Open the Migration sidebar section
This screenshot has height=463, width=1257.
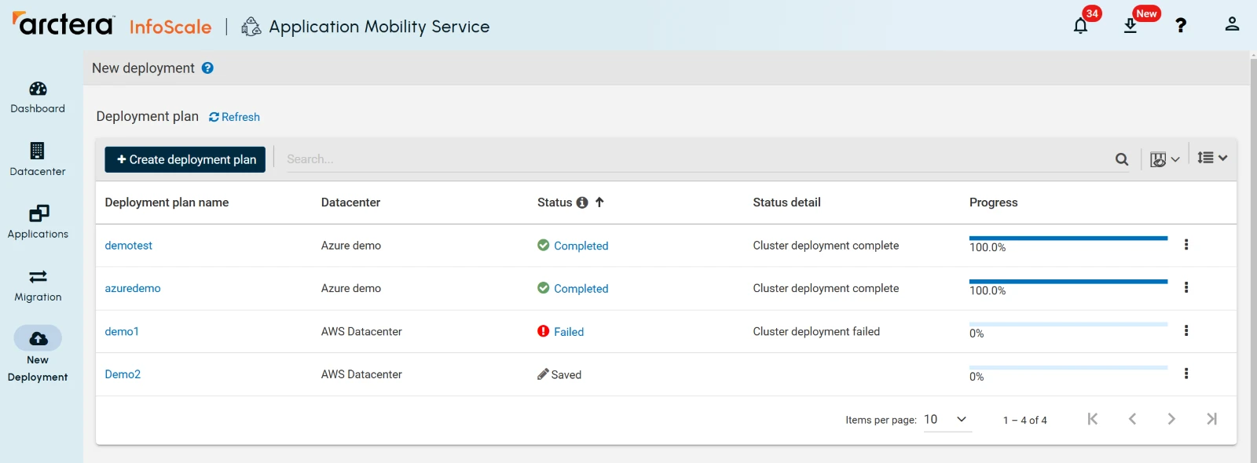(38, 286)
